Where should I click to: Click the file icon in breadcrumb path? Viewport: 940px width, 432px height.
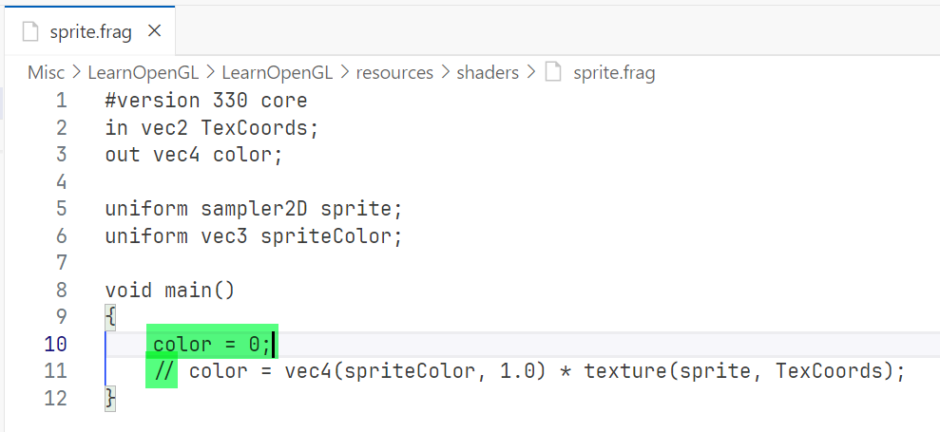coord(554,72)
